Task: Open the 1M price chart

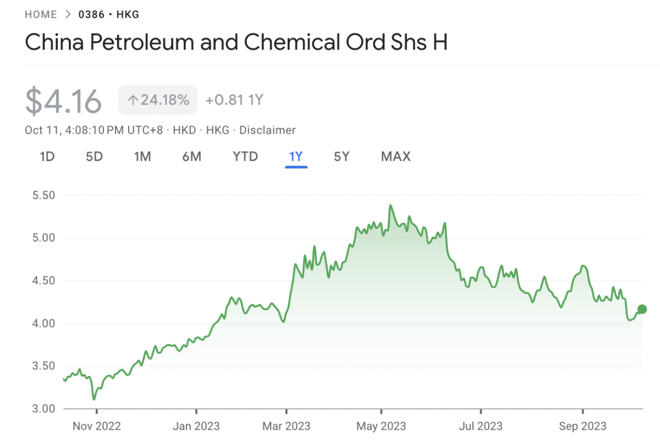Action: point(142,157)
